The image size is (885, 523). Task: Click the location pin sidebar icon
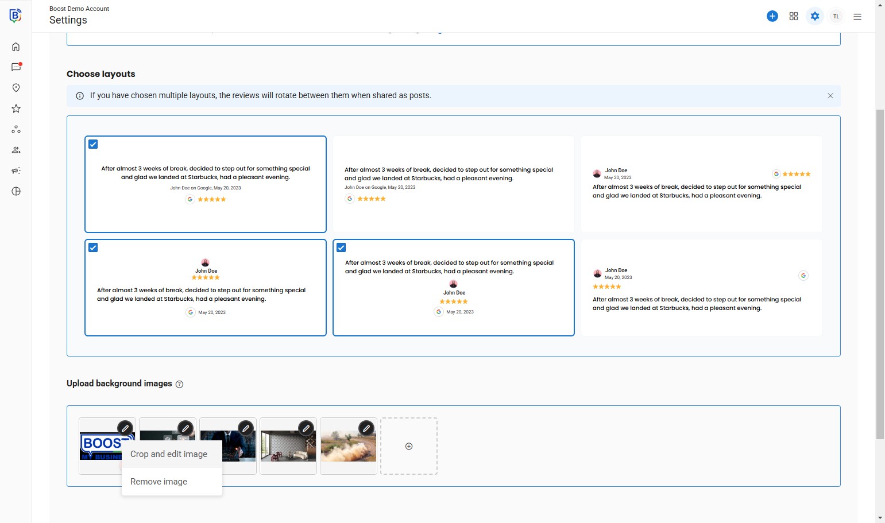pyautogui.click(x=16, y=88)
